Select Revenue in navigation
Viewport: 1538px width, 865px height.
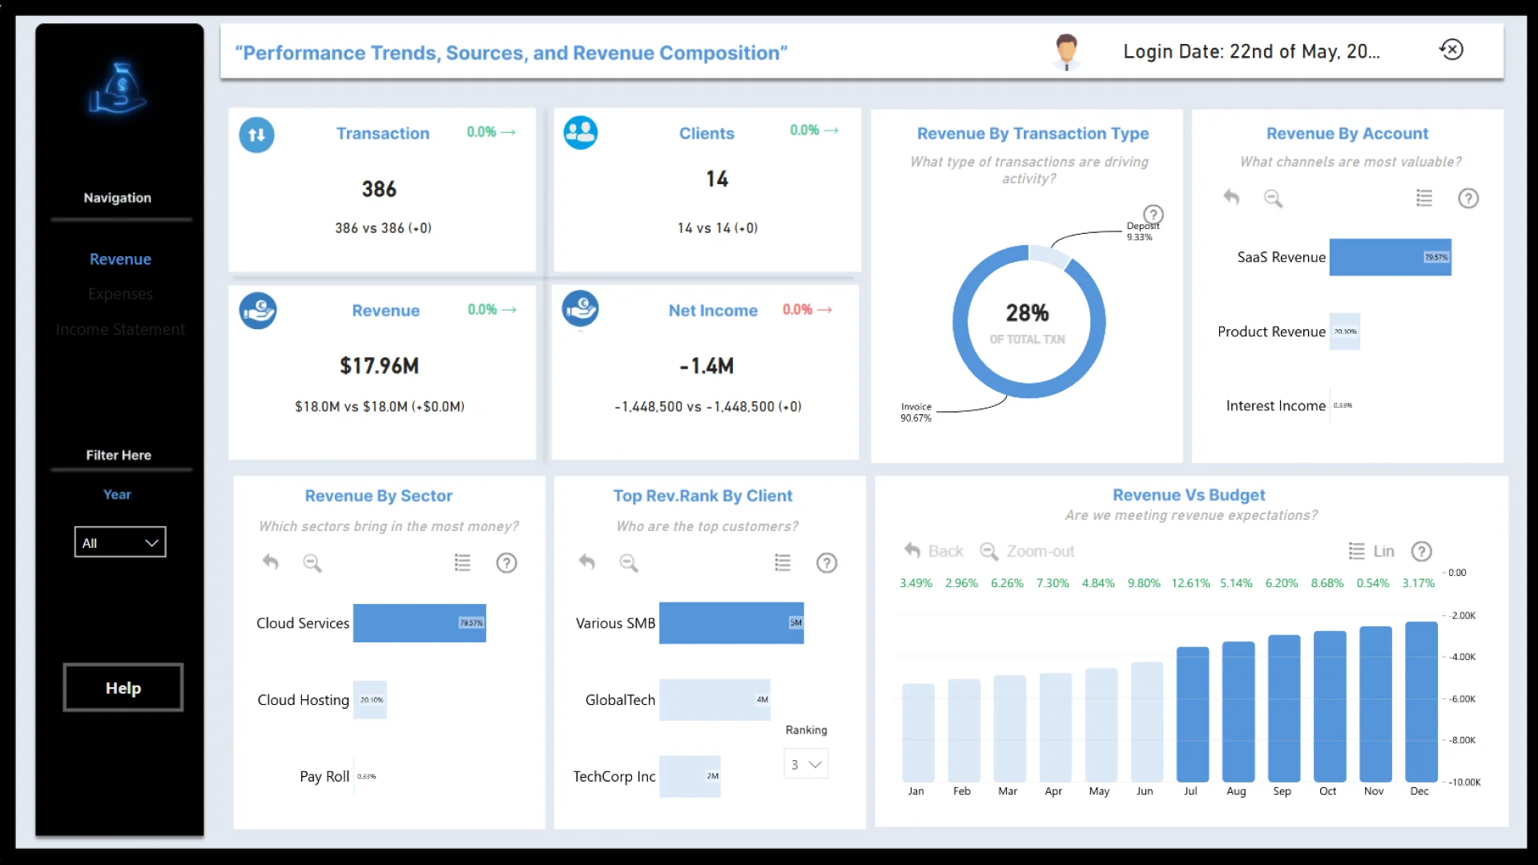[120, 259]
